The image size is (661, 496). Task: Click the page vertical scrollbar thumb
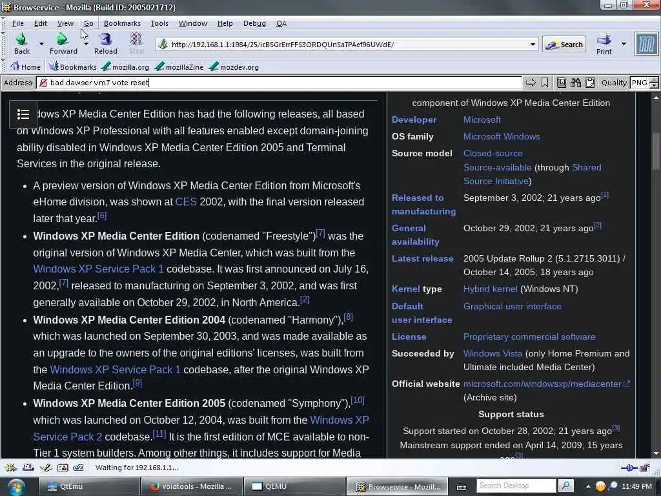(x=656, y=151)
